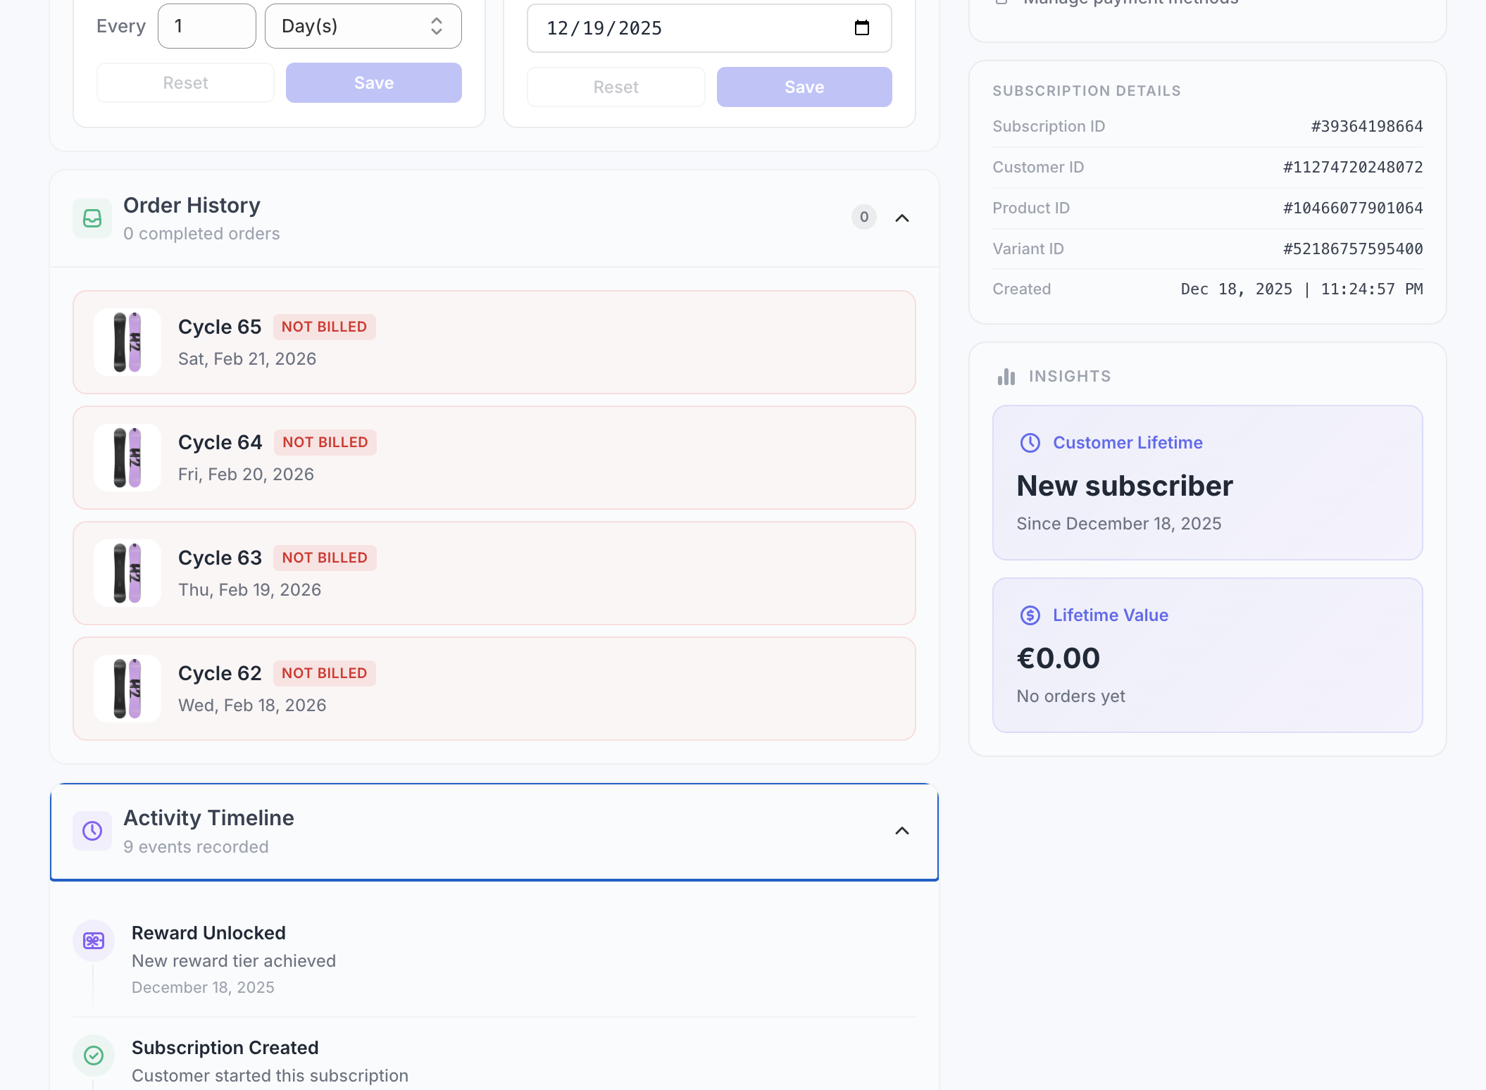Click the Cycle 63 NOT BILLED badge
Viewport: 1486px width, 1090px height.
325,558
